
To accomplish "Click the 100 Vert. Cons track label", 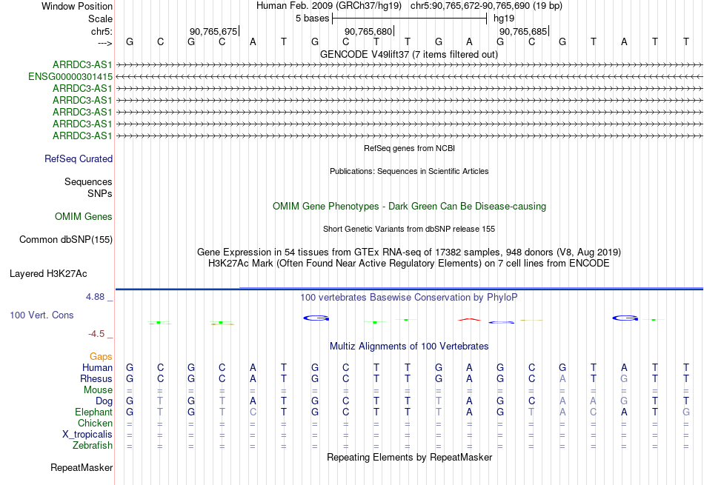I will [41, 315].
